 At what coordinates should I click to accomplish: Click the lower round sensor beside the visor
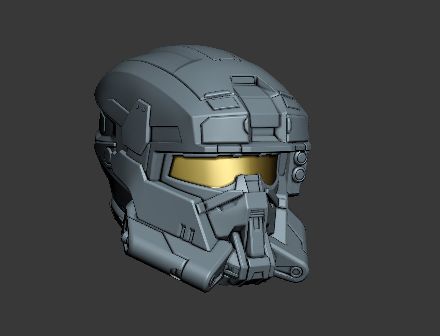tap(300, 174)
